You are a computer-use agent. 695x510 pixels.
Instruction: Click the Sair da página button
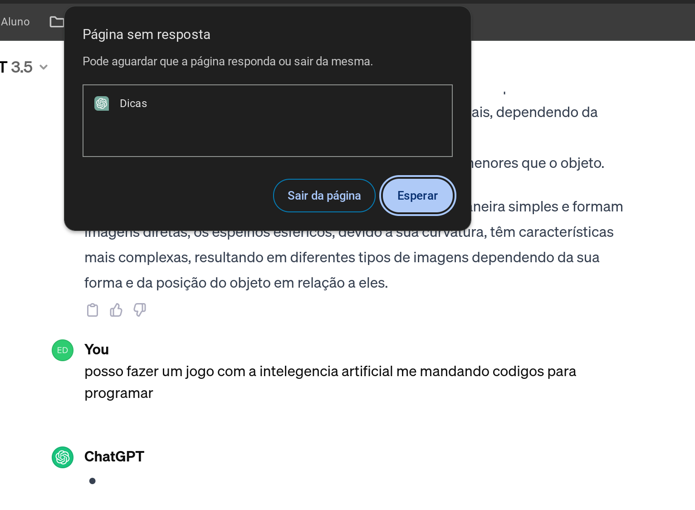(x=324, y=196)
